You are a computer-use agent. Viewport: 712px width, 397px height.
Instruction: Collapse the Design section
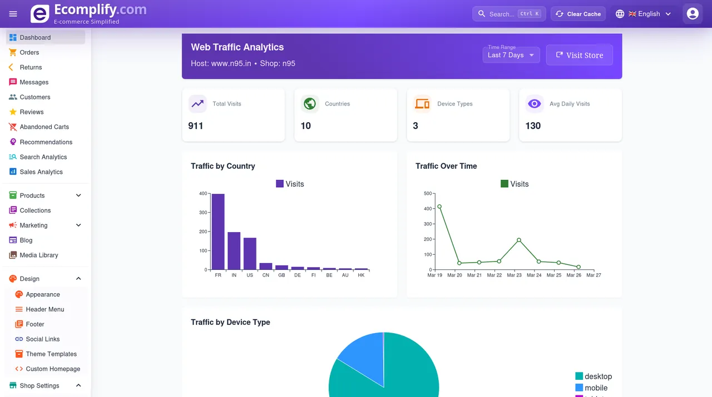click(x=78, y=278)
